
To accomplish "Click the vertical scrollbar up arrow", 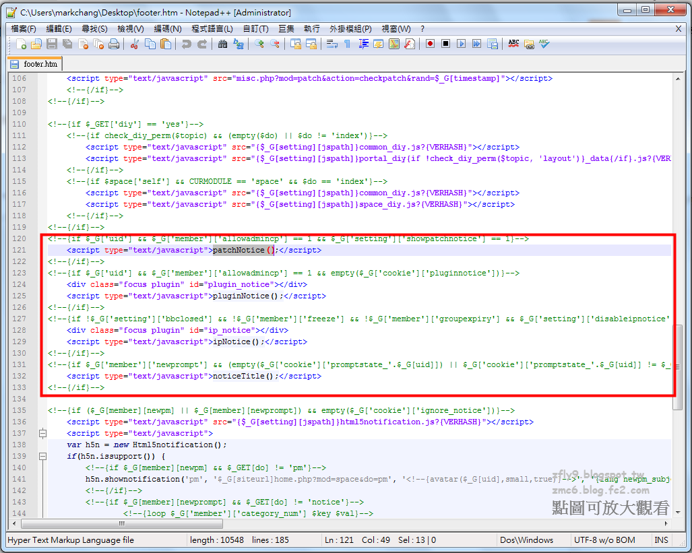I will (677, 79).
